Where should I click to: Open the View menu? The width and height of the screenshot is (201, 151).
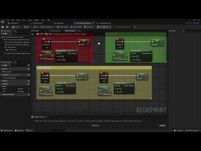(x=24, y=20)
